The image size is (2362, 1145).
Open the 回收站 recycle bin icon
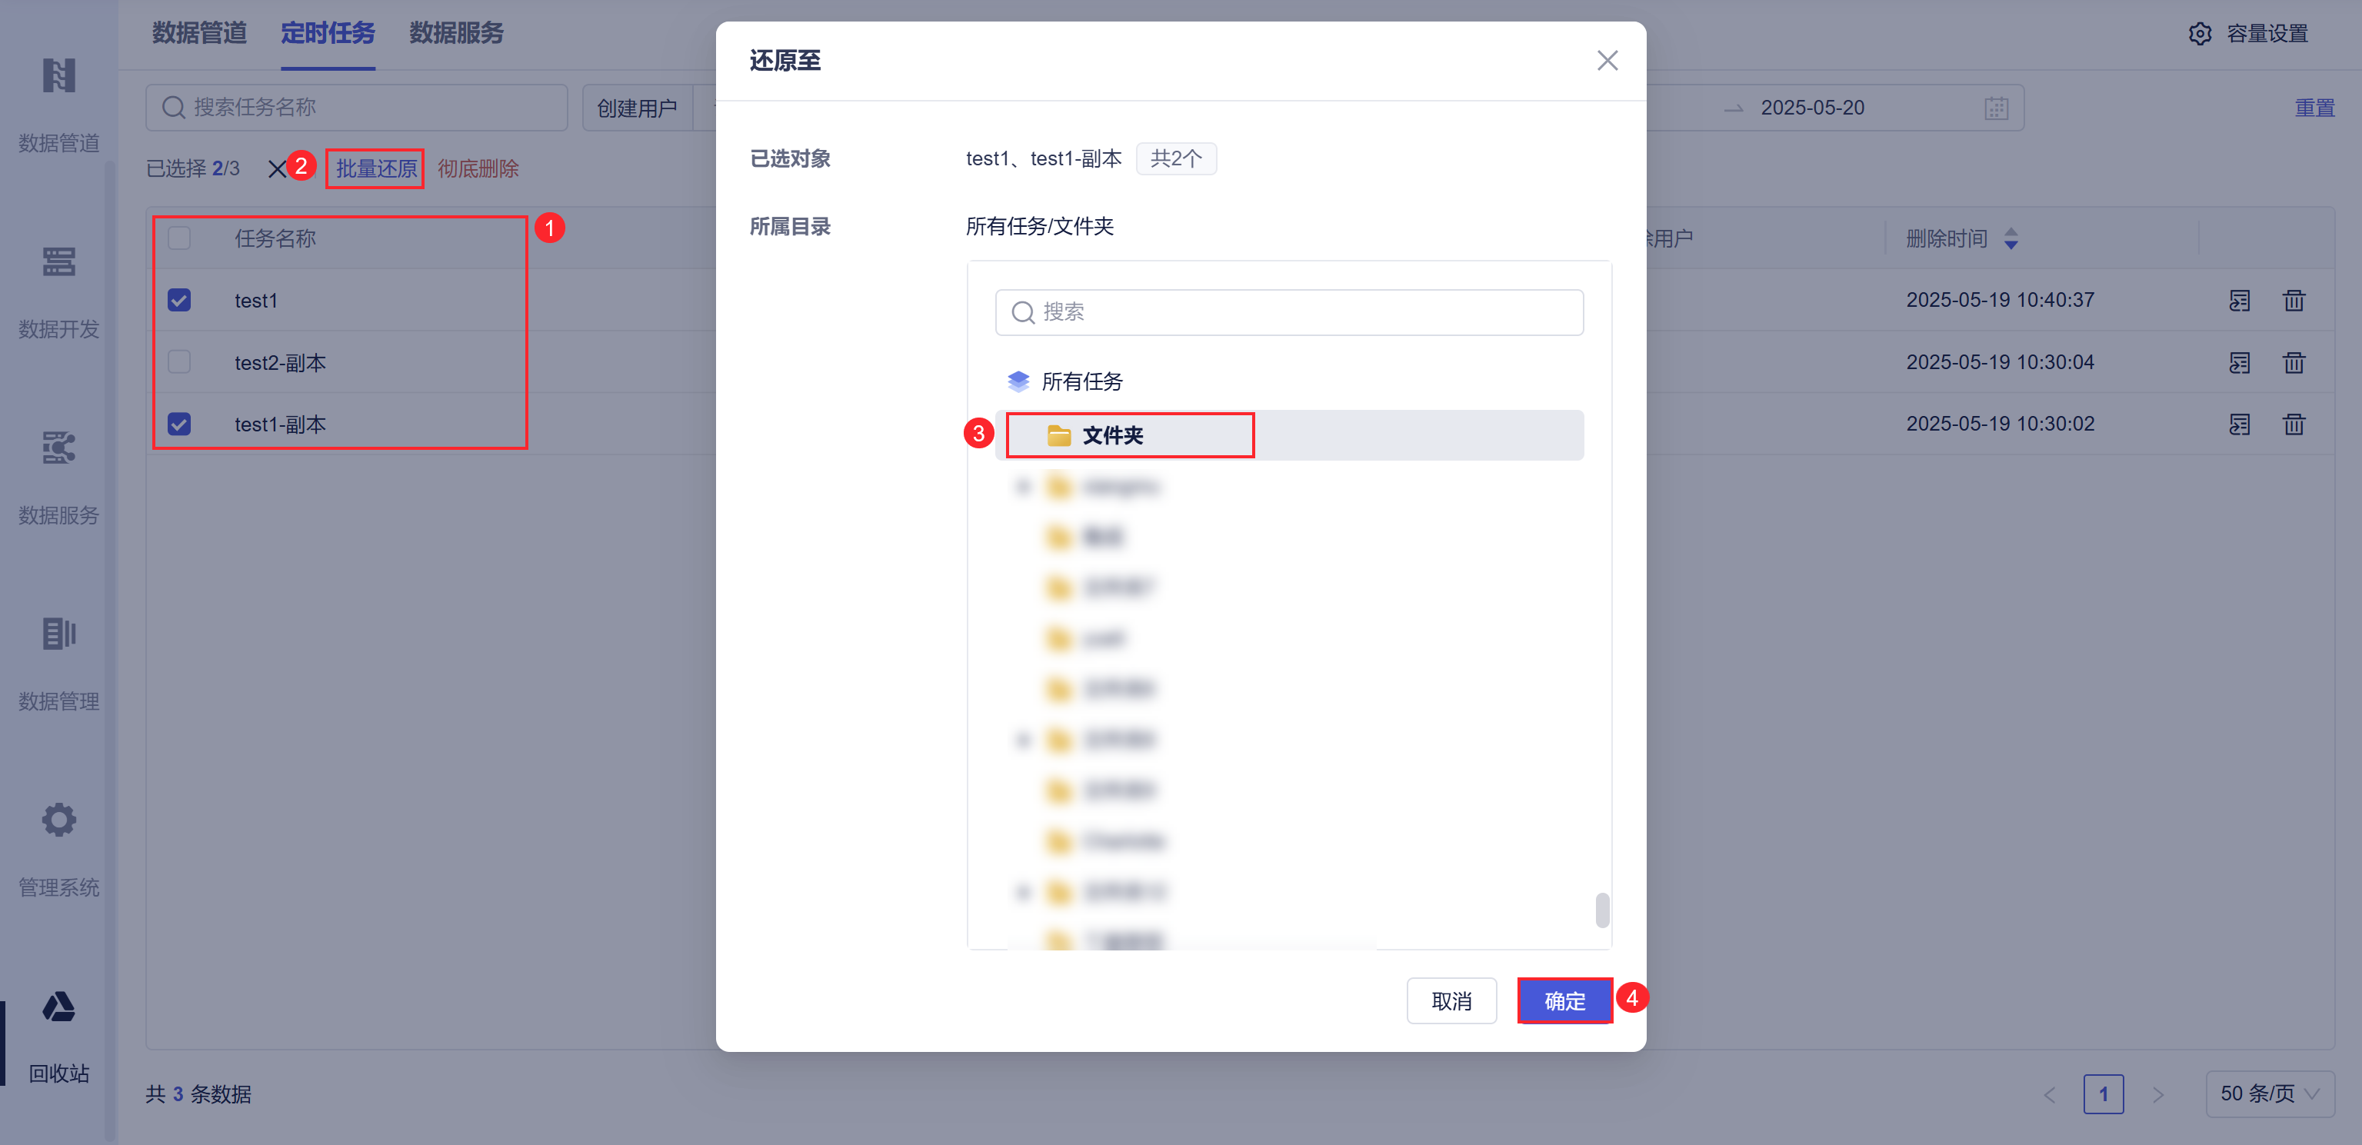[x=58, y=1007]
